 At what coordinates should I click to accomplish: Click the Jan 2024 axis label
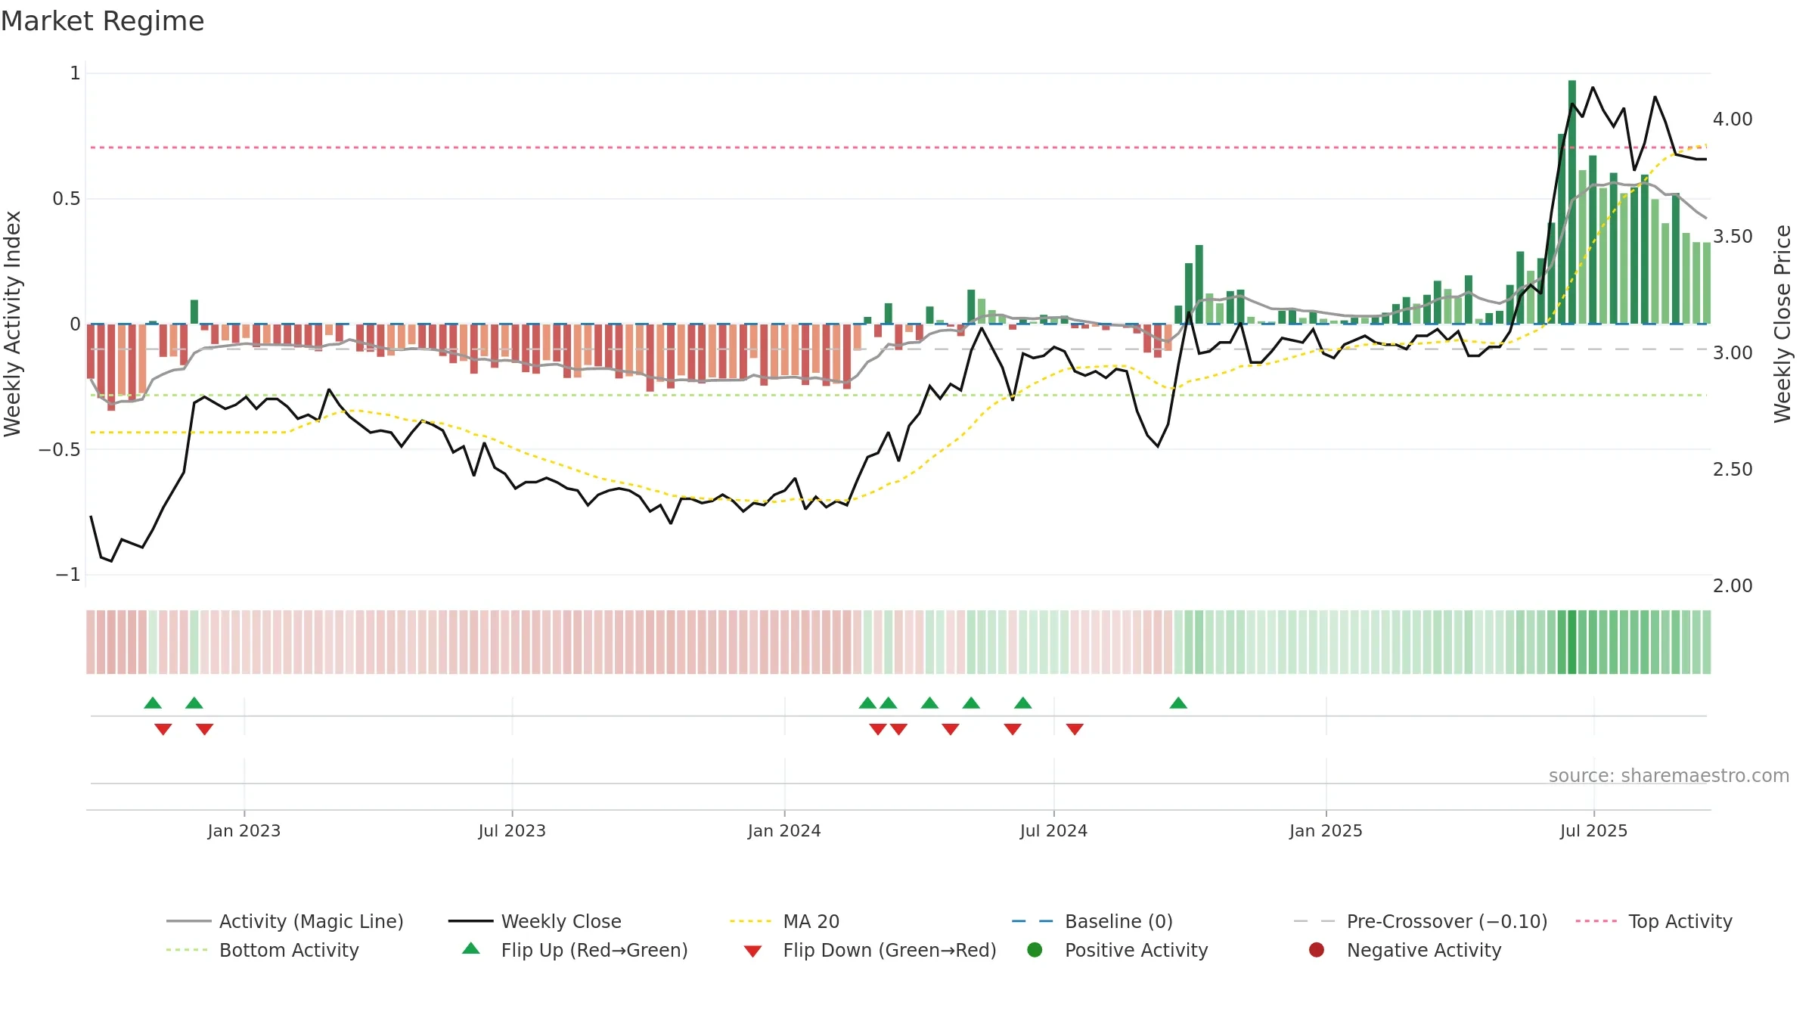point(784,830)
